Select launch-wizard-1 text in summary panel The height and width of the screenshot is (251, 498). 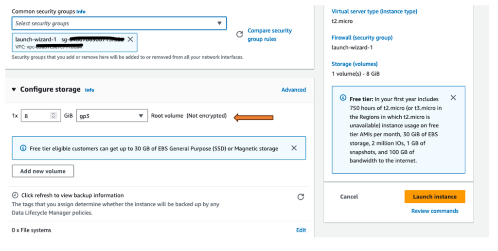click(352, 48)
